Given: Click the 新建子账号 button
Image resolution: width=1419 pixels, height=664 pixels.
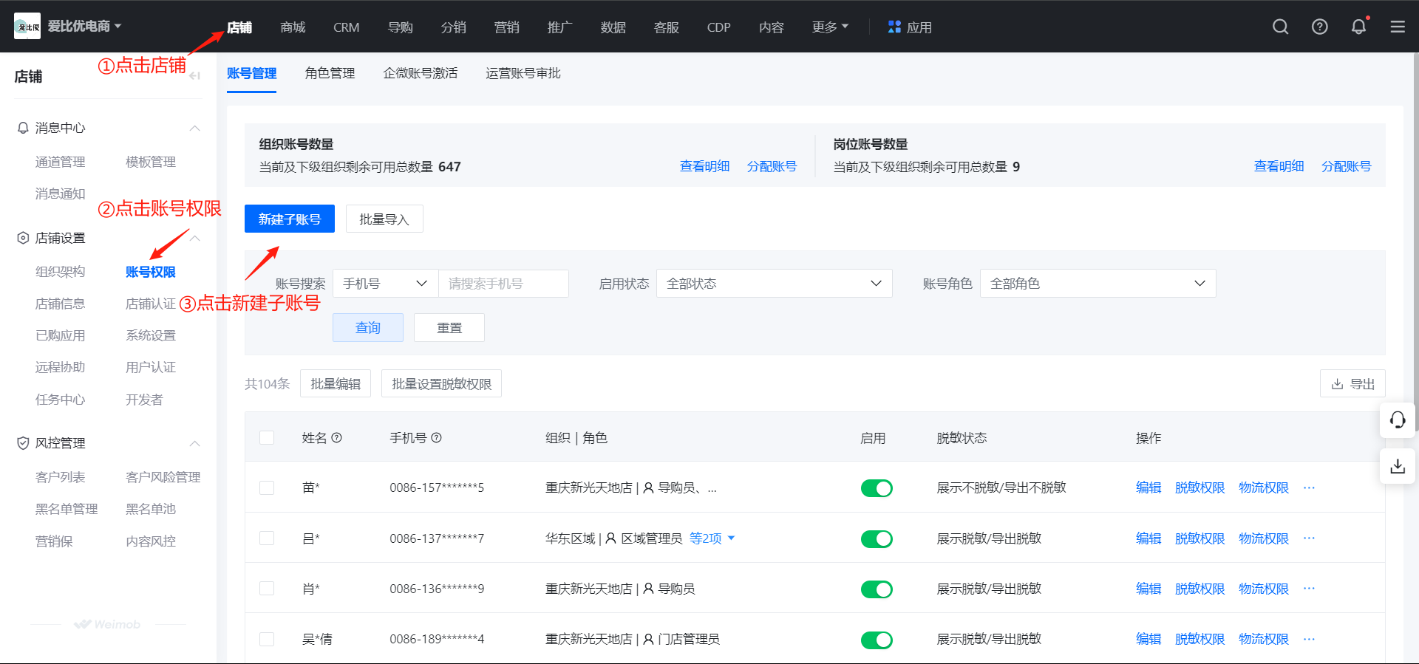Looking at the screenshot, I should [290, 219].
